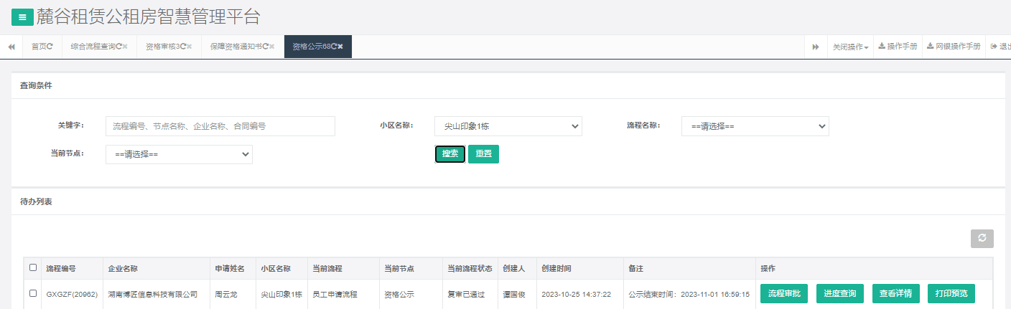Click the 流程审批 button in the row
The image size is (1011, 309).
coord(784,293)
